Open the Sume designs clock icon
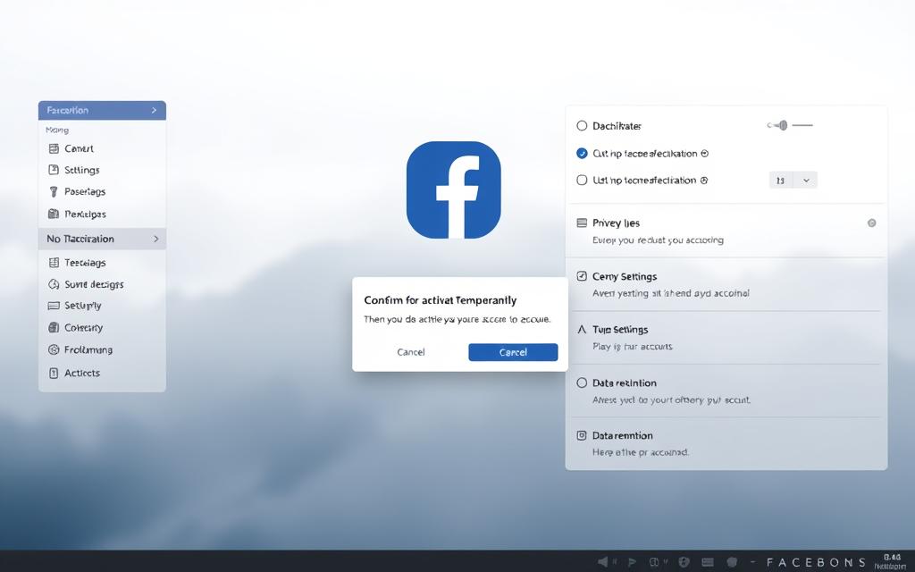Image resolution: width=915 pixels, height=572 pixels. click(x=54, y=284)
